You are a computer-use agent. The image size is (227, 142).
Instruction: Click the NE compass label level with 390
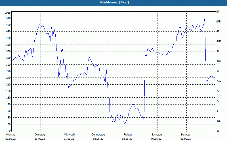(x=219, y=41)
